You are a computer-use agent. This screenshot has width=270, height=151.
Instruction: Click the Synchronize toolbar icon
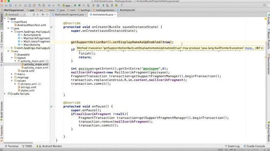coord(10,5)
